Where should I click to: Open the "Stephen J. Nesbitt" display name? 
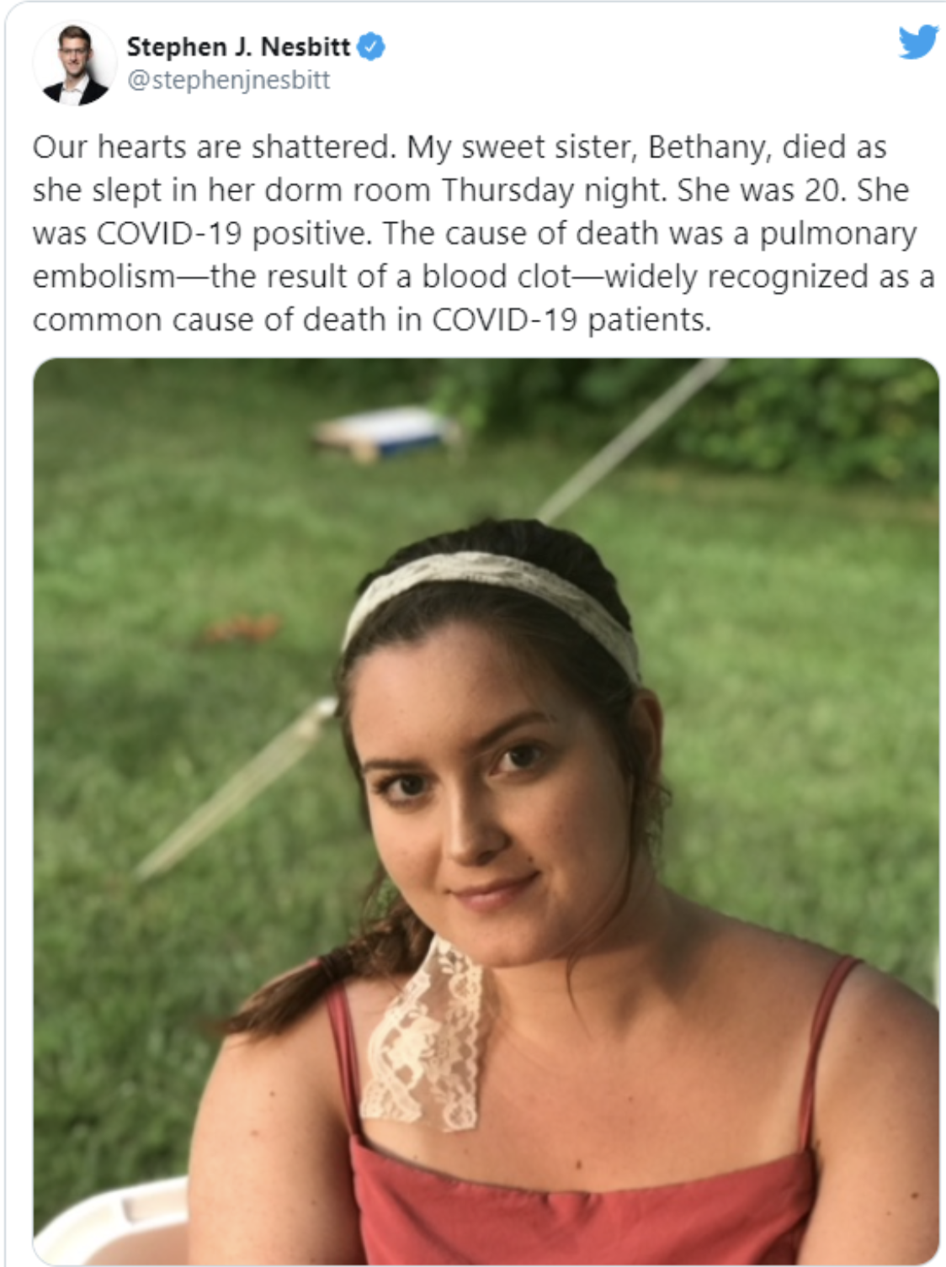click(238, 47)
